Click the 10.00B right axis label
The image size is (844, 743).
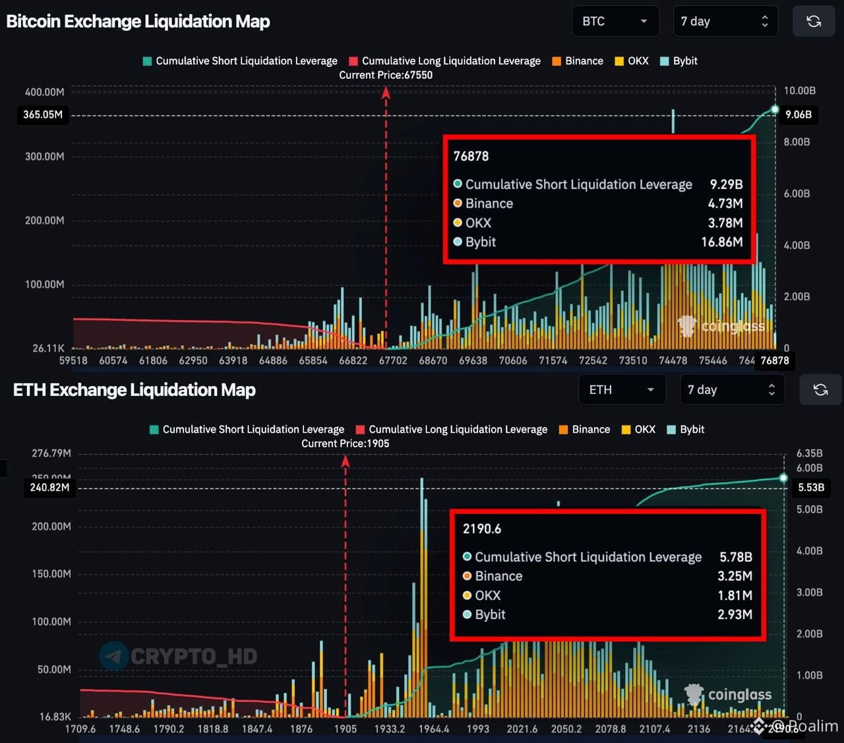click(x=800, y=90)
